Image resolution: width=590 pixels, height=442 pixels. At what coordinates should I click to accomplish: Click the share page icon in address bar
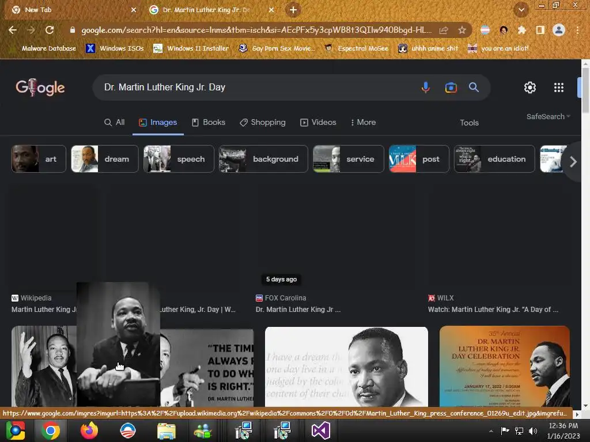tap(444, 30)
